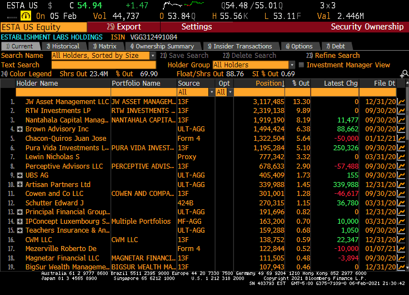409x295 pixels.
Task: Open chart icon for JW Asset Management row
Action: tap(401, 102)
